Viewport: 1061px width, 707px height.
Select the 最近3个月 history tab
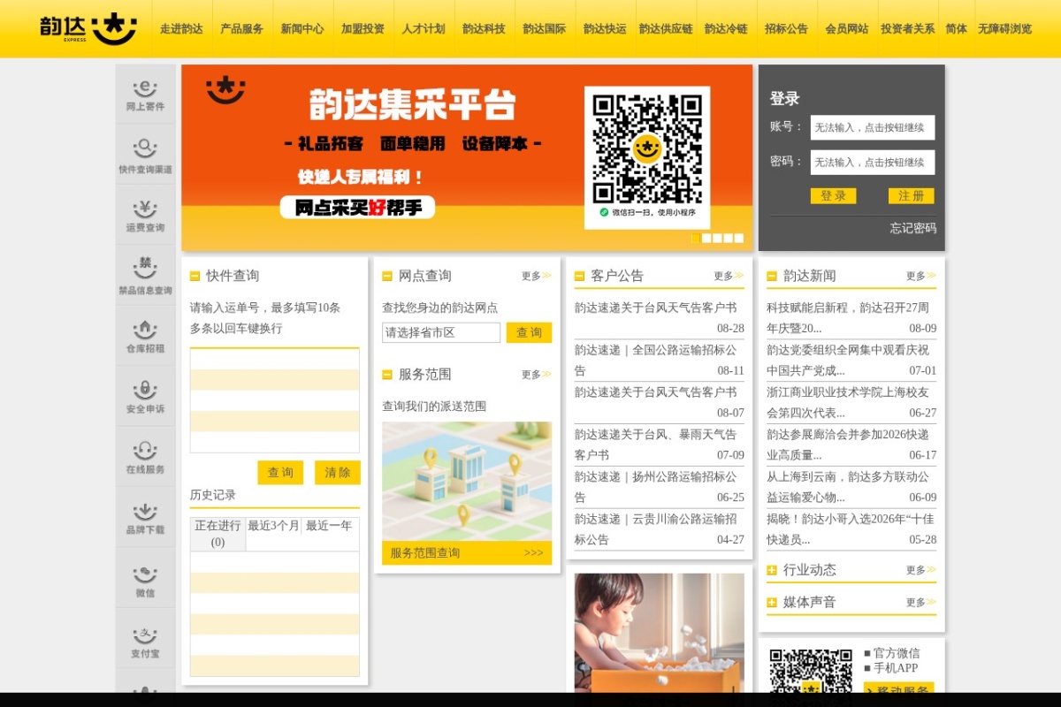[x=273, y=526]
